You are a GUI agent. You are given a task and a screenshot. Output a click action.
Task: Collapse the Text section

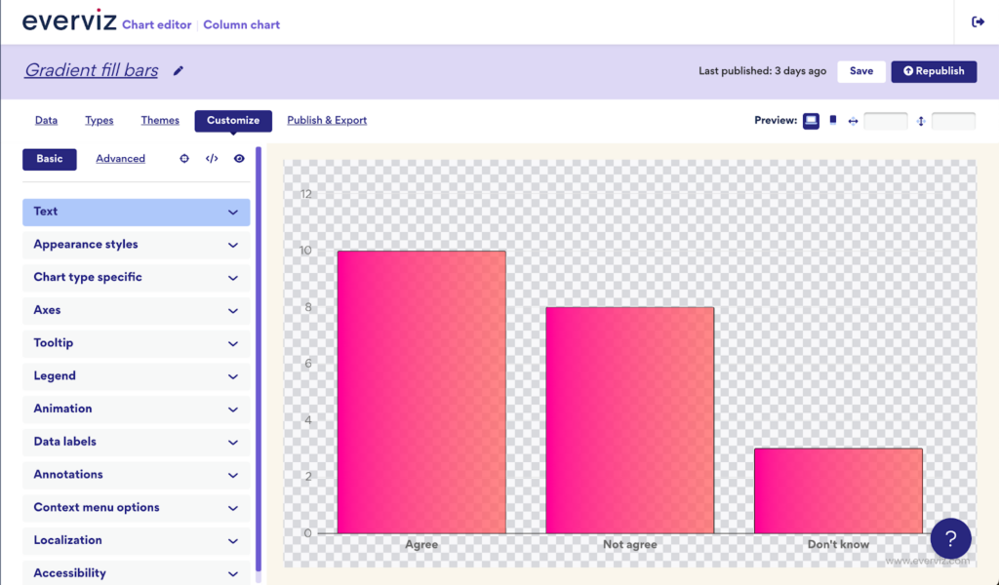pos(136,212)
